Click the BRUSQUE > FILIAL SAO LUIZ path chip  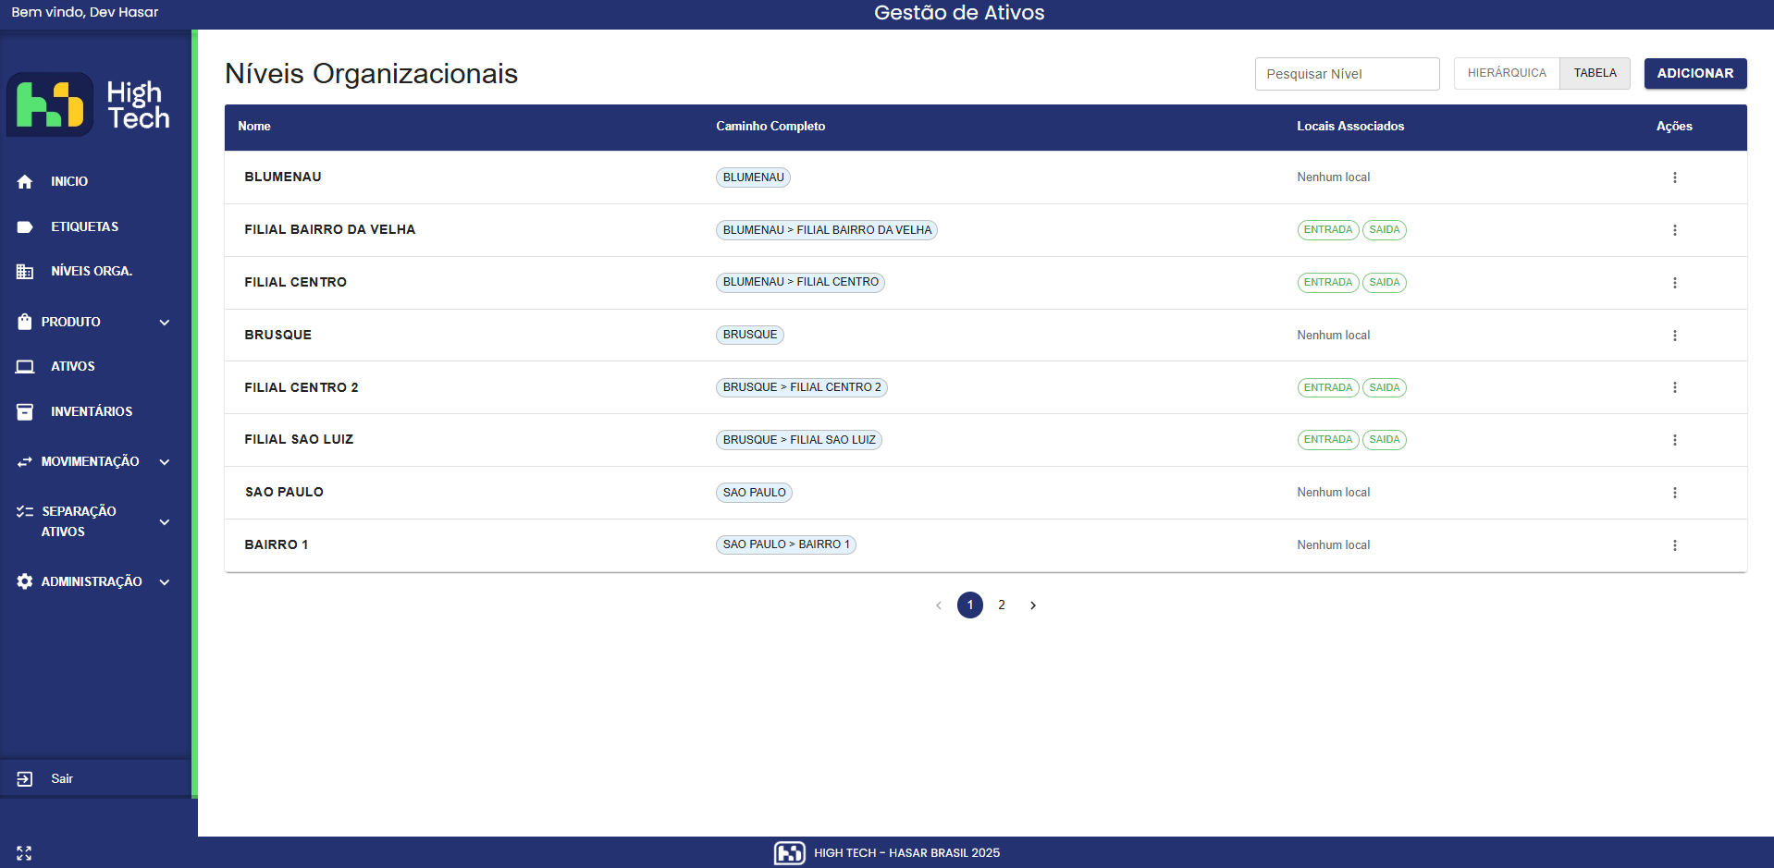pos(799,440)
